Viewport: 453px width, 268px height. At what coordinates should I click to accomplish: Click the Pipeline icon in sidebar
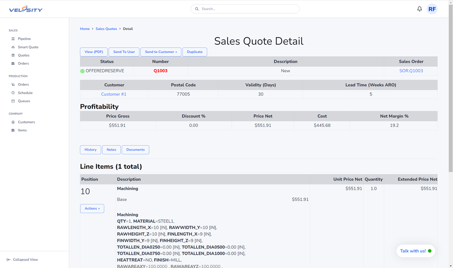pyautogui.click(x=13, y=39)
